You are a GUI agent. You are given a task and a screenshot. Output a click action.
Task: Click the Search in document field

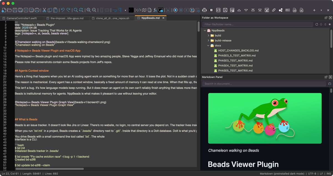tap(264, 84)
